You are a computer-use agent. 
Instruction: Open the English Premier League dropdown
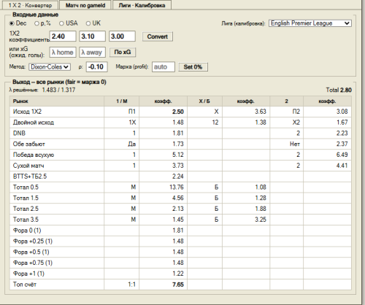click(x=310, y=23)
